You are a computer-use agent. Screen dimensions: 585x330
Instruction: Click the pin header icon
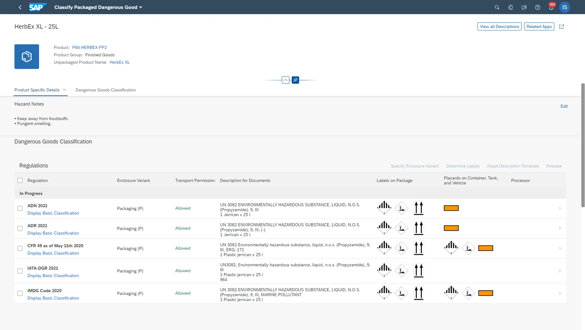[x=295, y=80]
